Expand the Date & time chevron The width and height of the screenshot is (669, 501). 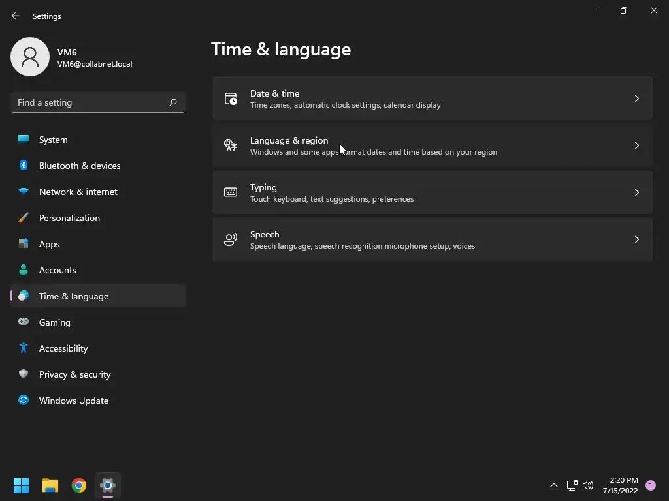(636, 99)
